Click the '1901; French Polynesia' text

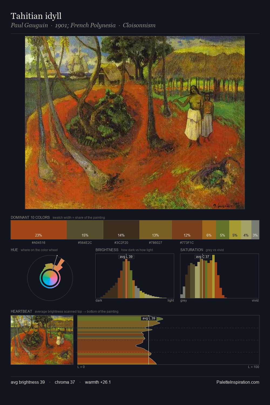point(85,25)
